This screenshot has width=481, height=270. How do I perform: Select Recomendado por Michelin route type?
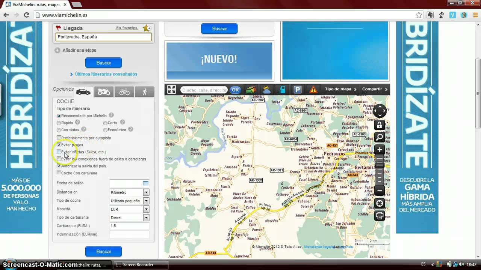[59, 116]
